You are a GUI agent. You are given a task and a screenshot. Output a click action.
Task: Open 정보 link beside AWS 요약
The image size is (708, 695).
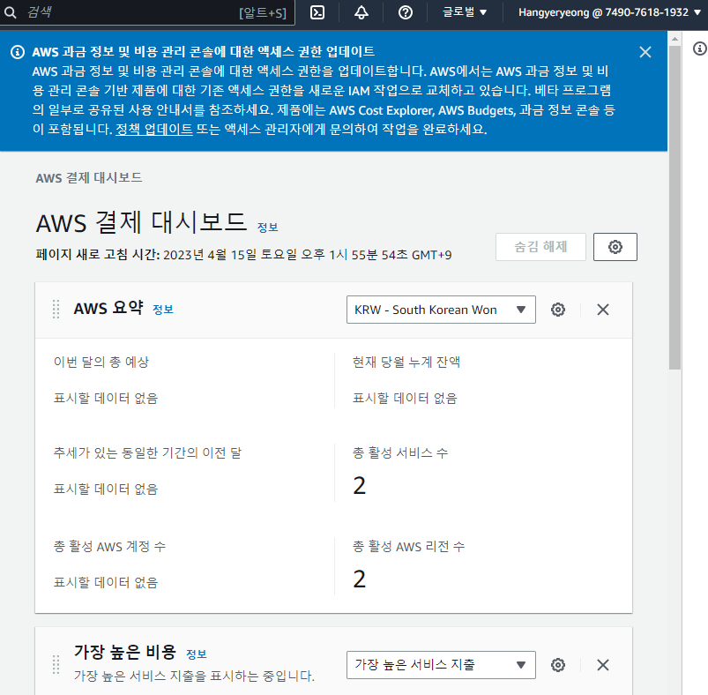(163, 310)
